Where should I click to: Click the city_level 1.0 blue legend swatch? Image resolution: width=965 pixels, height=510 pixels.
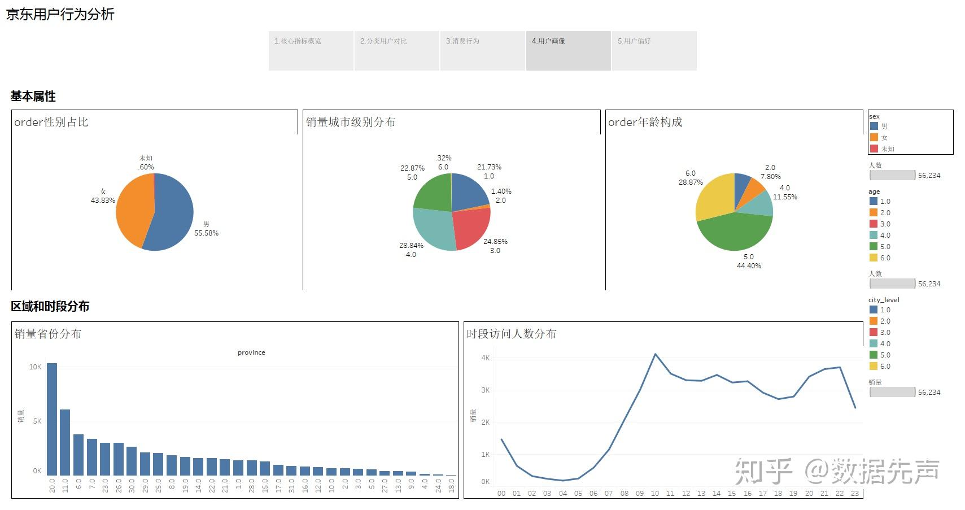[874, 310]
